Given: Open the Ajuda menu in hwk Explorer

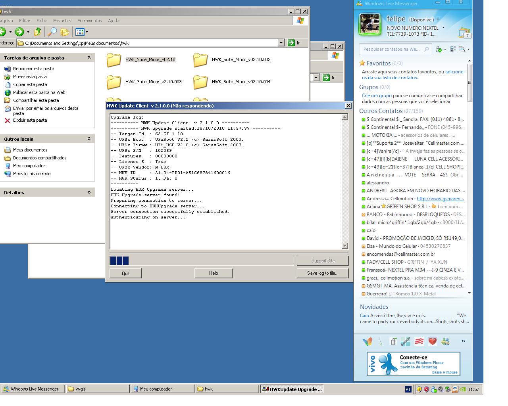Looking at the screenshot, I should pos(114,21).
